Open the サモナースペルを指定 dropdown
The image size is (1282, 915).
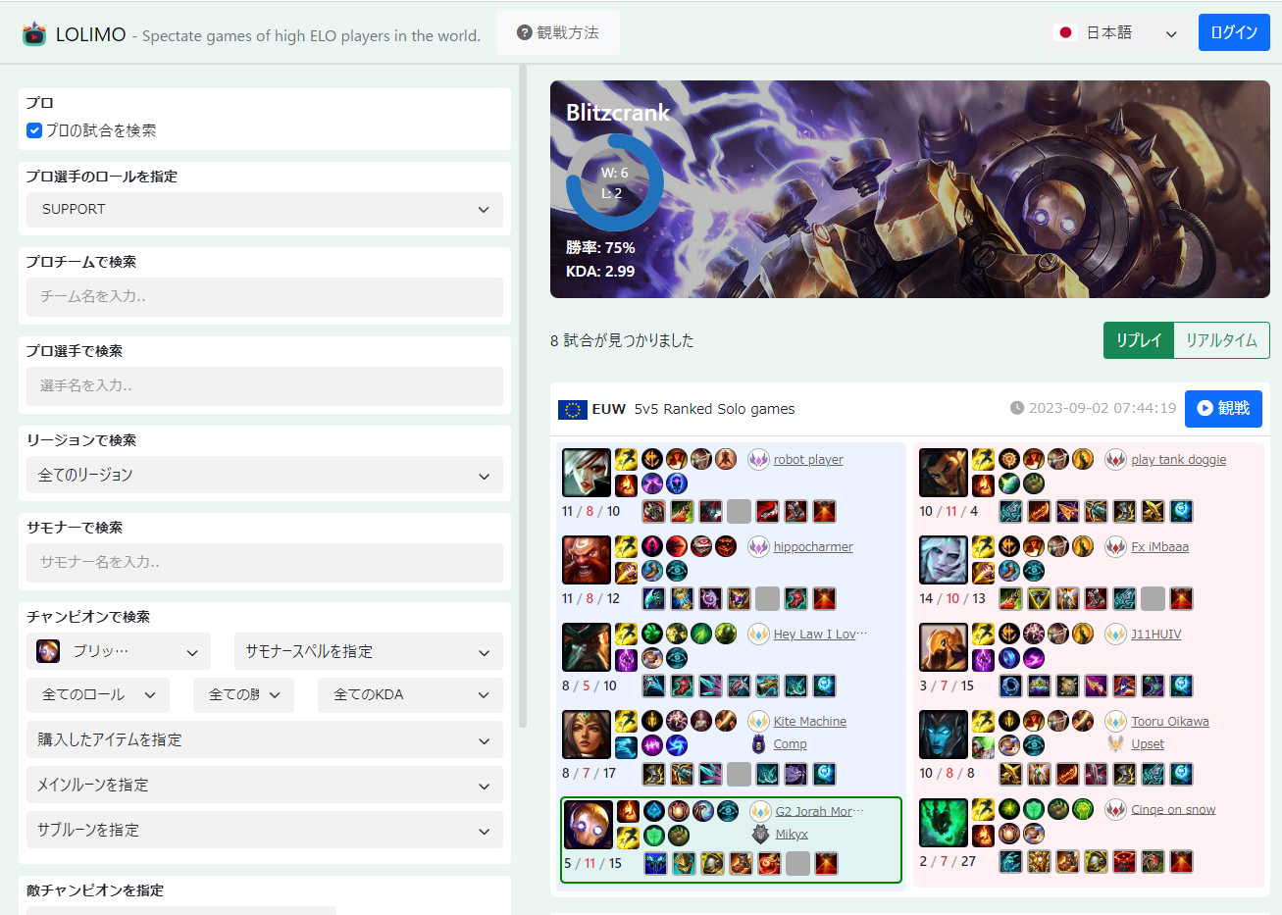(369, 651)
